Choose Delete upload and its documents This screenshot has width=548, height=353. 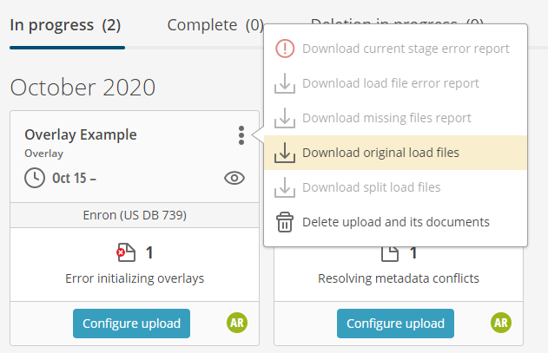pyautogui.click(x=395, y=222)
